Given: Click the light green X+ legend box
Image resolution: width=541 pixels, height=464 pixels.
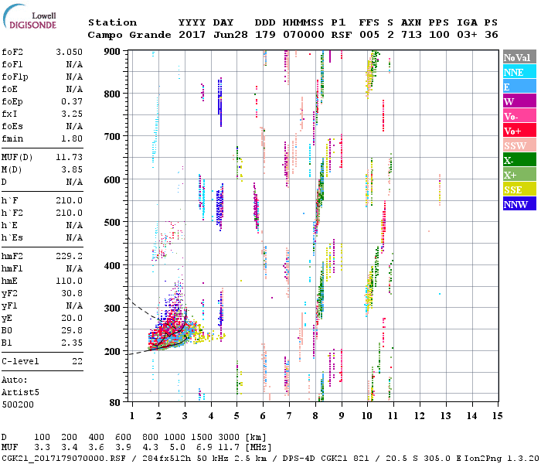Looking at the screenshot, I should [517, 176].
